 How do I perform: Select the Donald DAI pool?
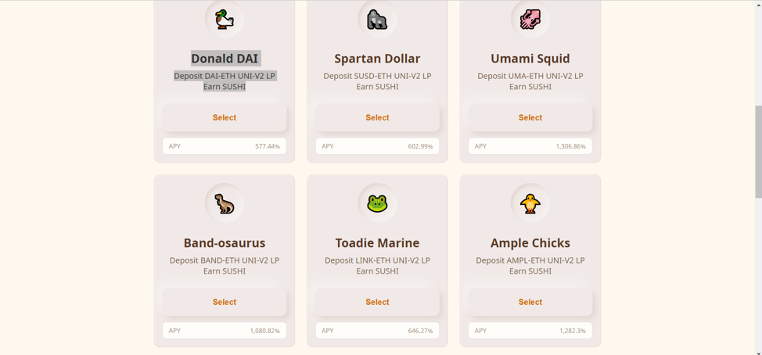(x=225, y=117)
